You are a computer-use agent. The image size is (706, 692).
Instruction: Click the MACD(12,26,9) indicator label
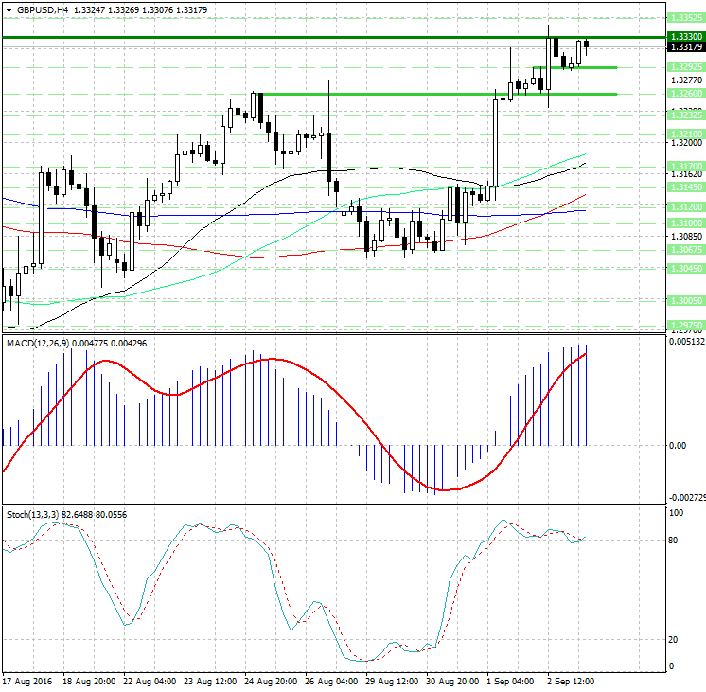click(x=36, y=342)
